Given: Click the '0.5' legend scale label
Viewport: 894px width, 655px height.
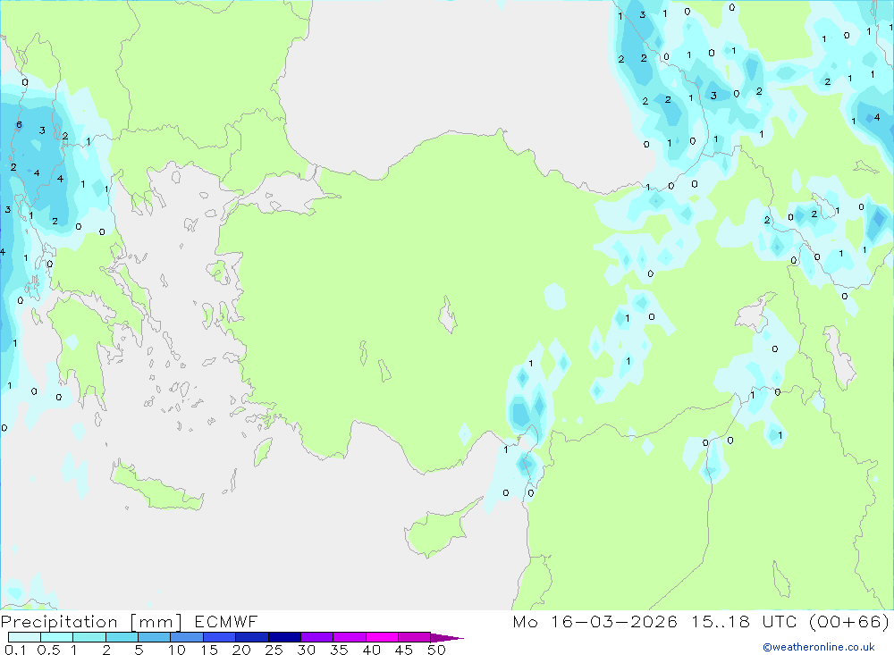Looking at the screenshot, I should tap(48, 650).
